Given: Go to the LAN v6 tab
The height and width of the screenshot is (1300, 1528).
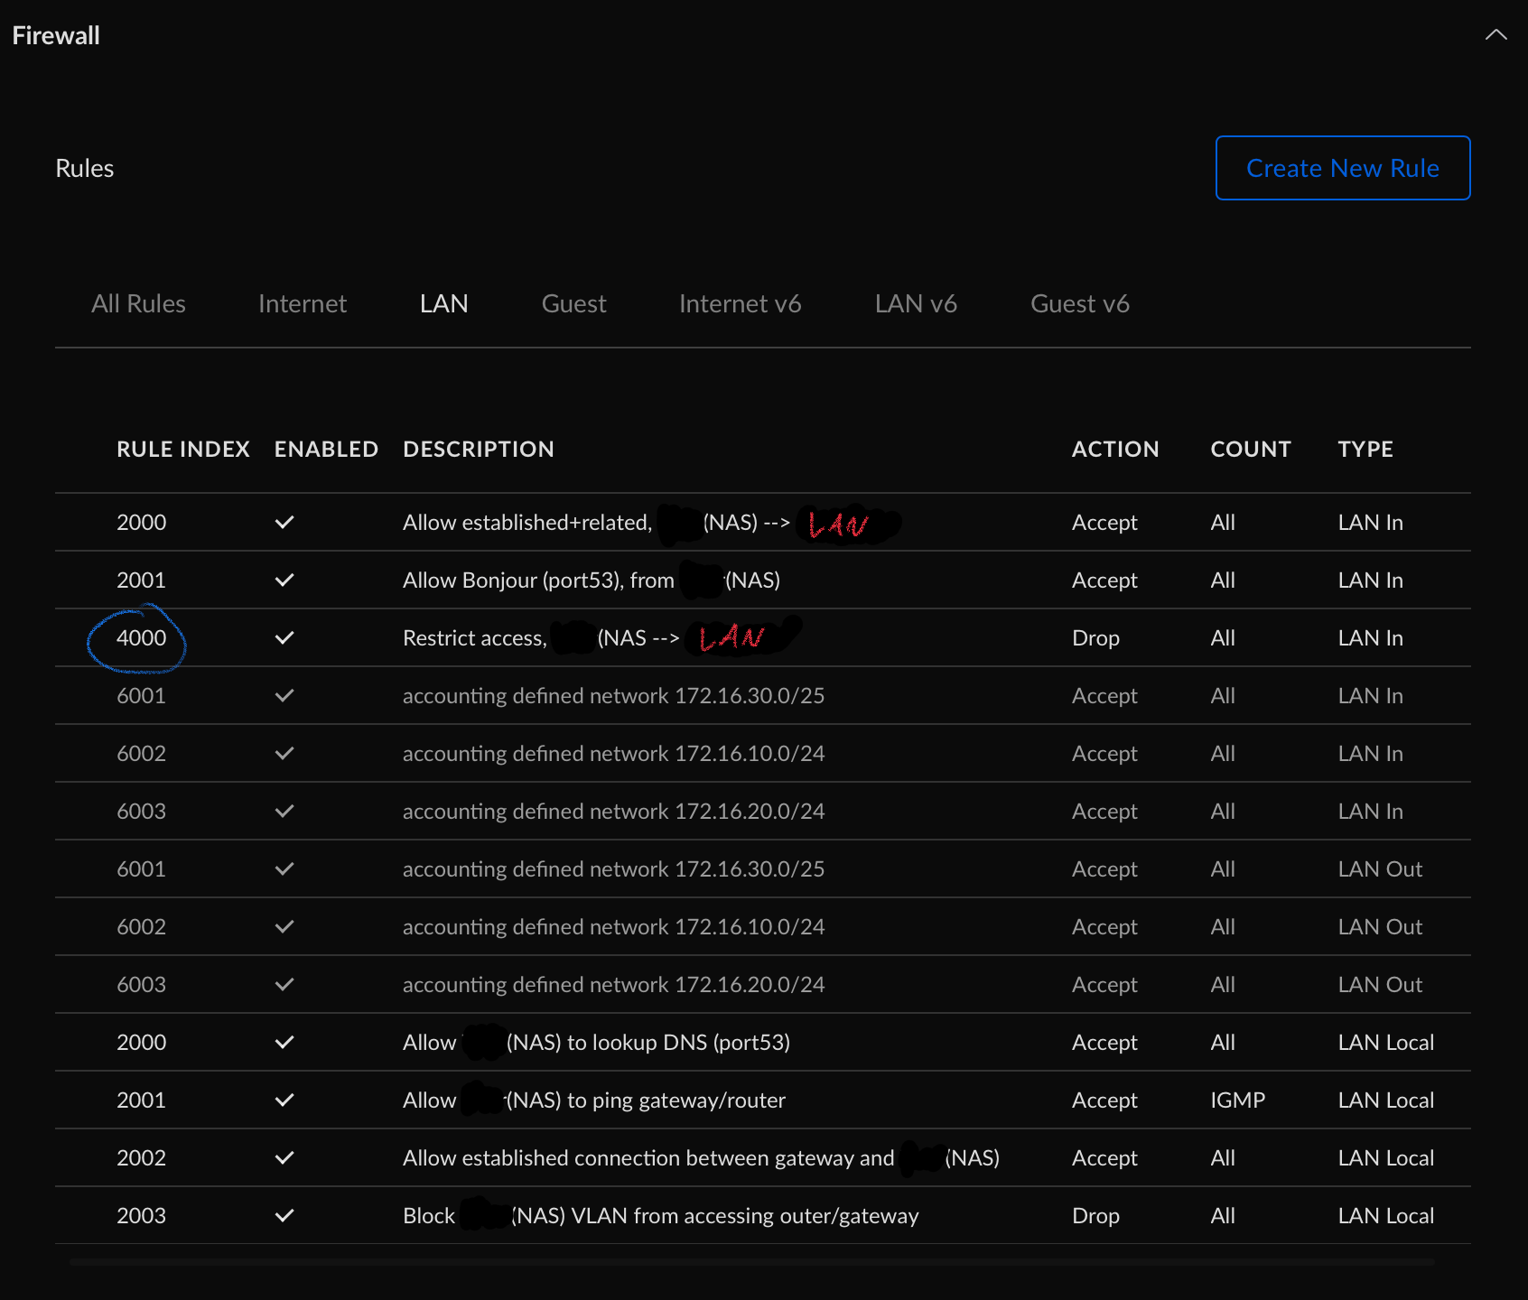Looking at the screenshot, I should [915, 304].
